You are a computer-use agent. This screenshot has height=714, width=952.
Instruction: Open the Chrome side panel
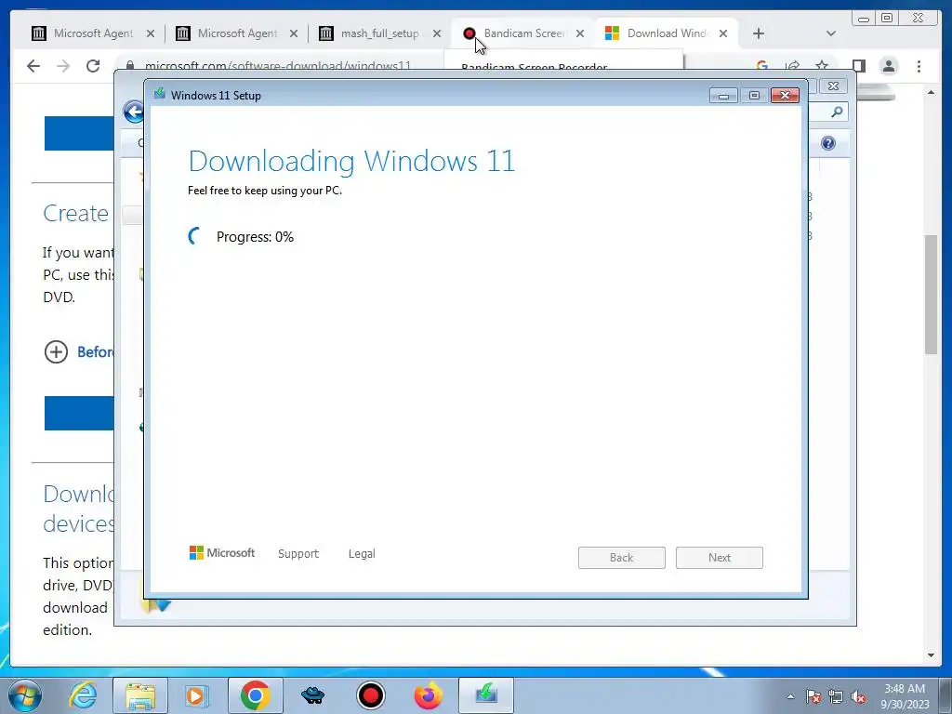point(858,66)
